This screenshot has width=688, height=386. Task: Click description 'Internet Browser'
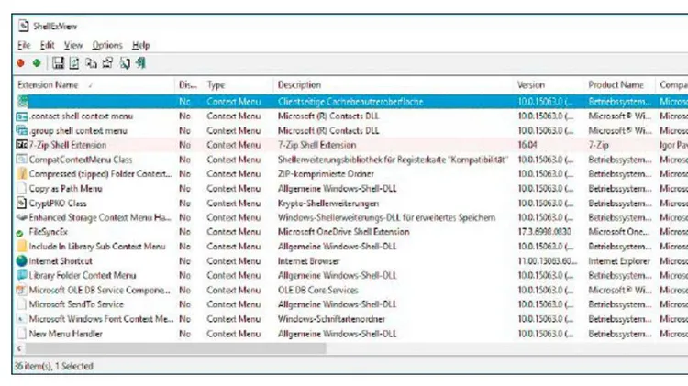(308, 261)
